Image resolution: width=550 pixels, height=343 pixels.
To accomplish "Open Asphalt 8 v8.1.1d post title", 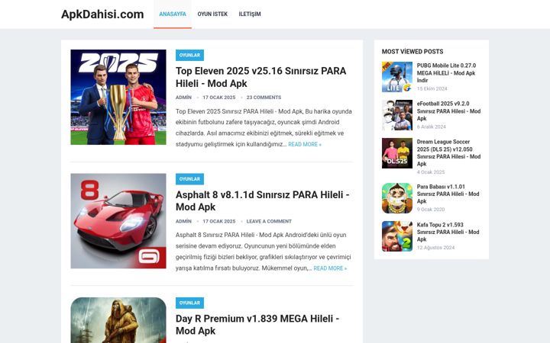I will [x=262, y=200].
